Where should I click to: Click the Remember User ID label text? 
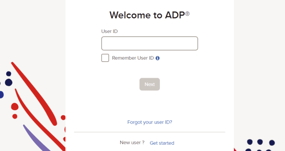pos(132,58)
